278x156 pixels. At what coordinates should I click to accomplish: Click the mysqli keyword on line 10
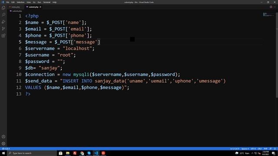tap(81, 75)
